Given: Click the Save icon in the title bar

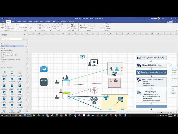Looking at the screenshot, I should [3, 18].
